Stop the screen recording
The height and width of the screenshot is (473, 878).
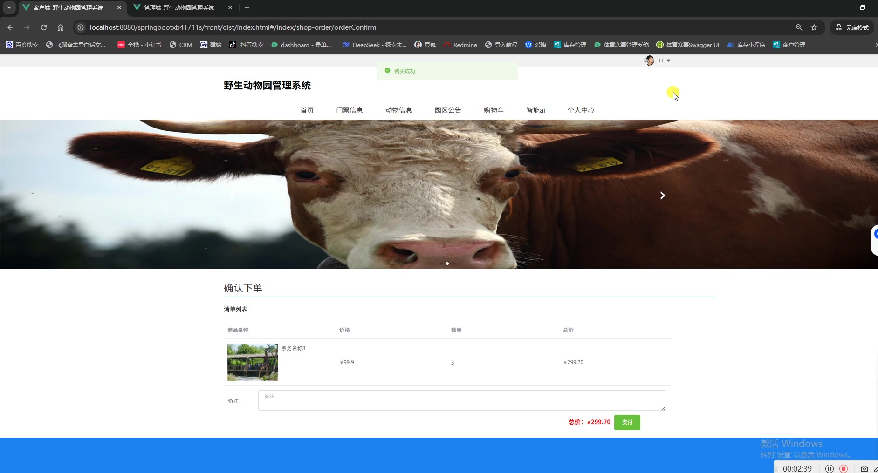(x=844, y=469)
